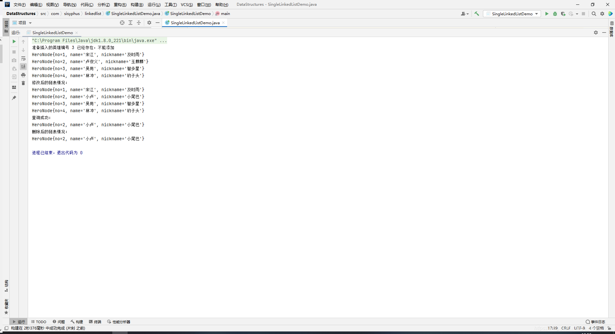Open the 文件(F) menu
The image size is (615, 334).
coord(19,4)
